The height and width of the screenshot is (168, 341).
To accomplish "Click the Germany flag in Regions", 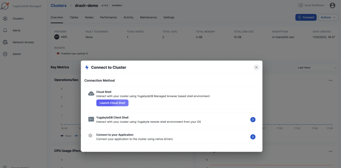I will pyautogui.click(x=58, y=53).
